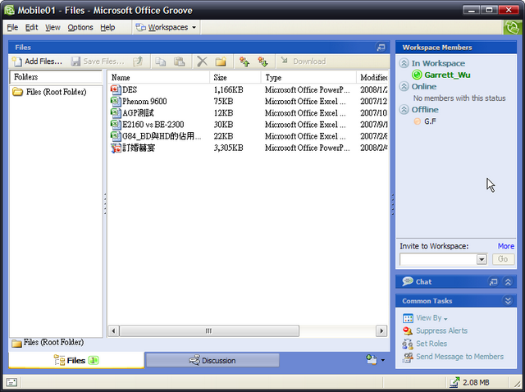Click the DES file PowerPoint icon
This screenshot has width=525, height=392.
click(116, 89)
